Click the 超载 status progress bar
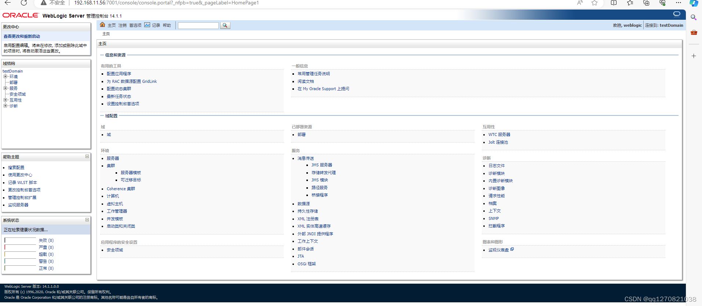The width and height of the screenshot is (702, 306). pyautogui.click(x=20, y=254)
